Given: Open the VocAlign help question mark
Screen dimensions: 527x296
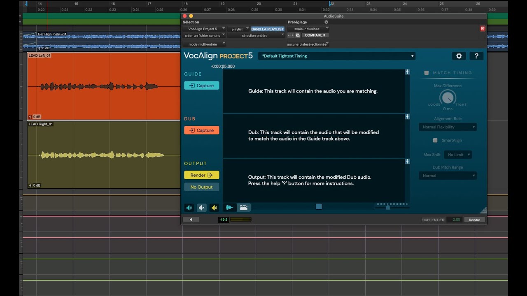Looking at the screenshot, I should click(476, 56).
